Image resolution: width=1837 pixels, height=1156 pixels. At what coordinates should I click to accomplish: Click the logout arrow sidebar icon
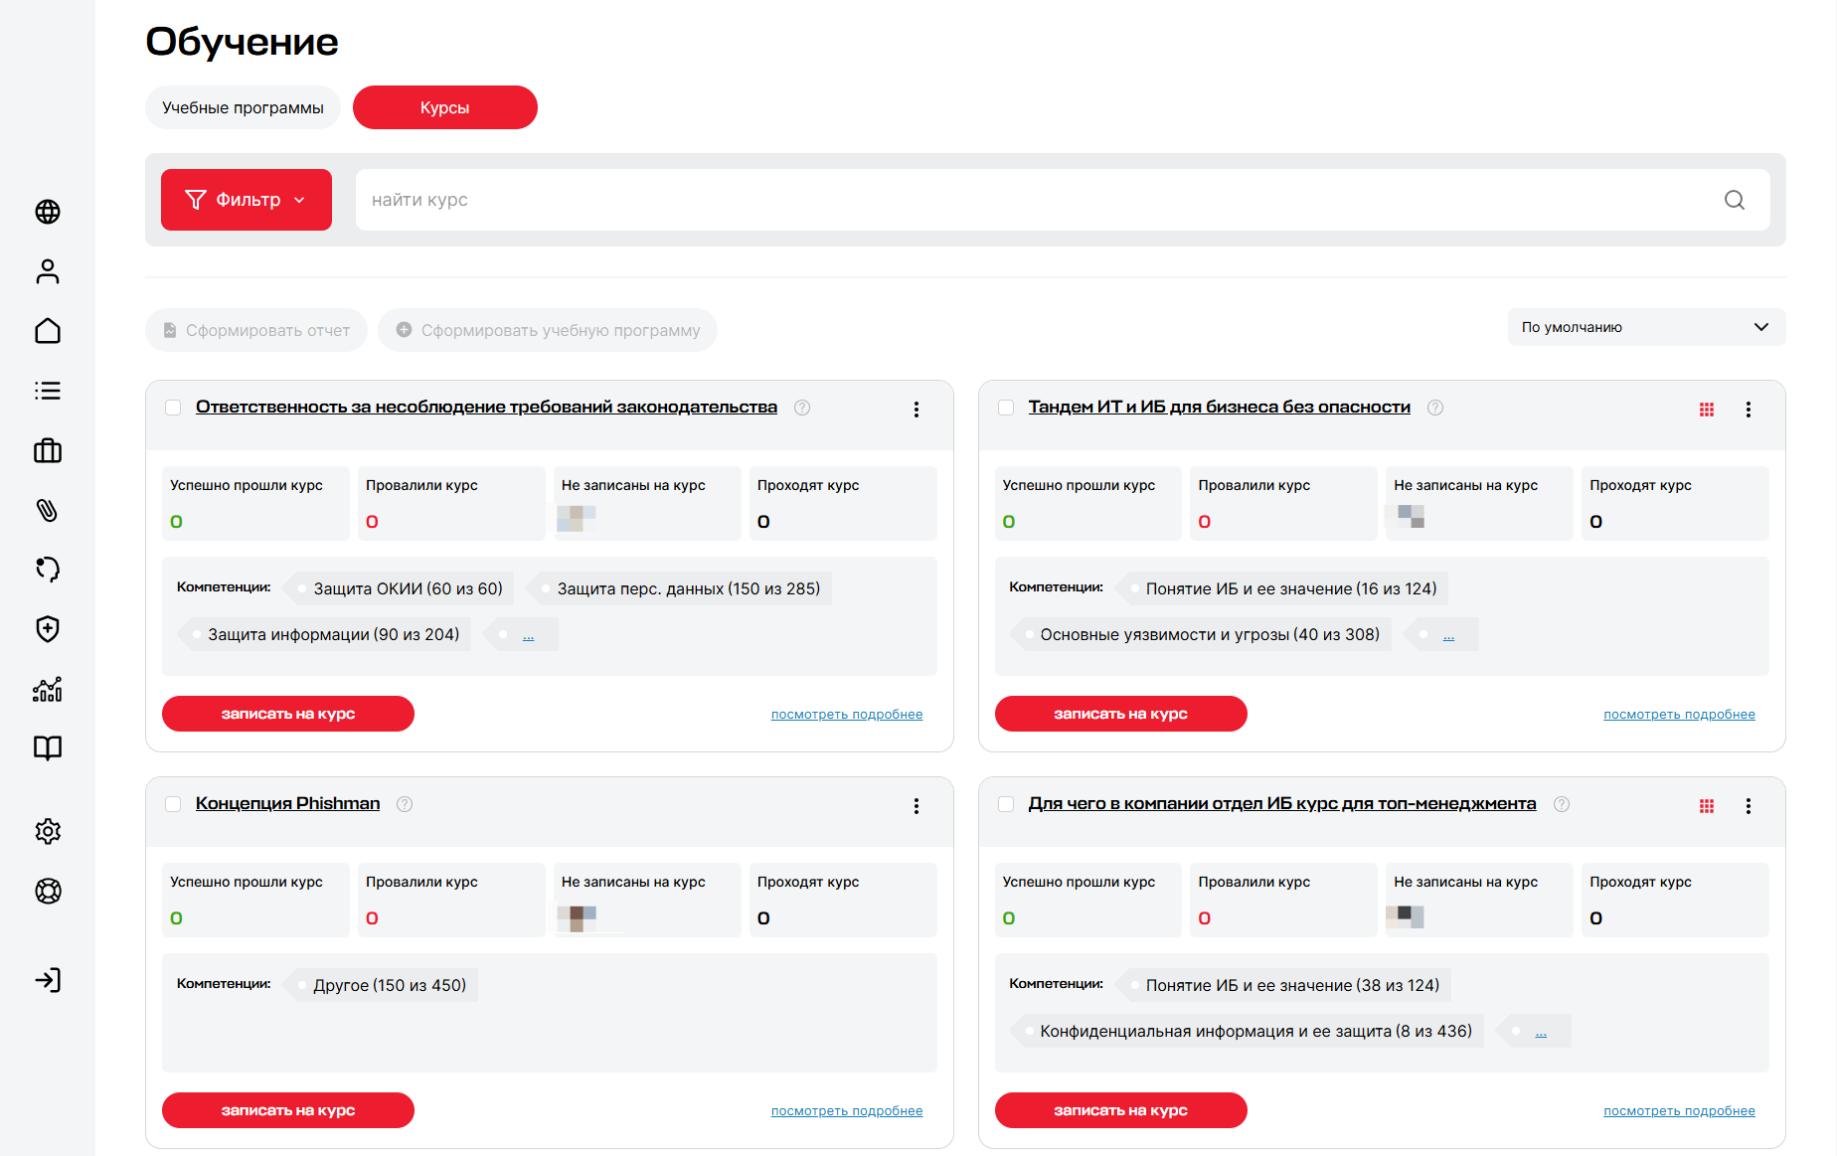tap(48, 980)
